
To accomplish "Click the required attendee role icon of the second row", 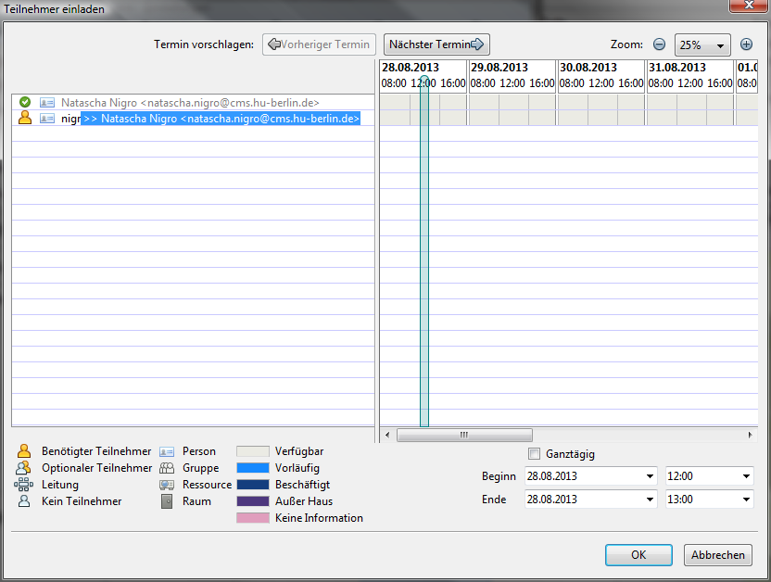I will pyautogui.click(x=25, y=119).
